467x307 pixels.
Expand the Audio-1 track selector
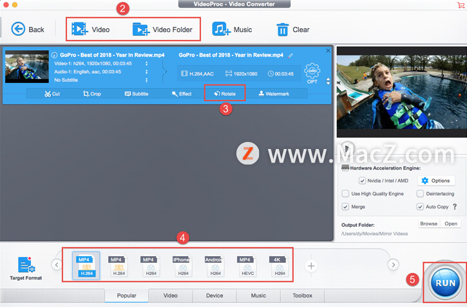coord(146,72)
